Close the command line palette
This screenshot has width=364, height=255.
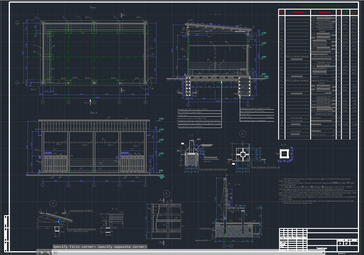tap(42, 253)
